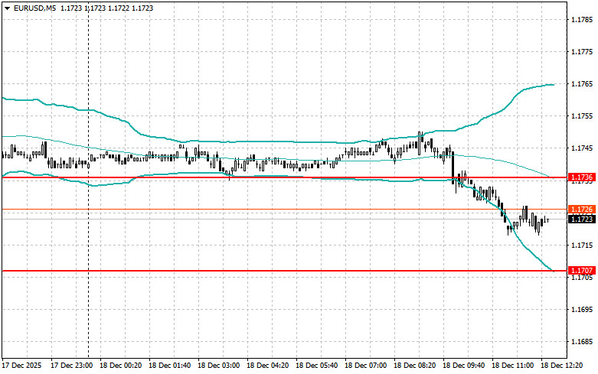Click the 1.1685 price axis value
Viewport: 598px width, 374px height.
[582, 342]
